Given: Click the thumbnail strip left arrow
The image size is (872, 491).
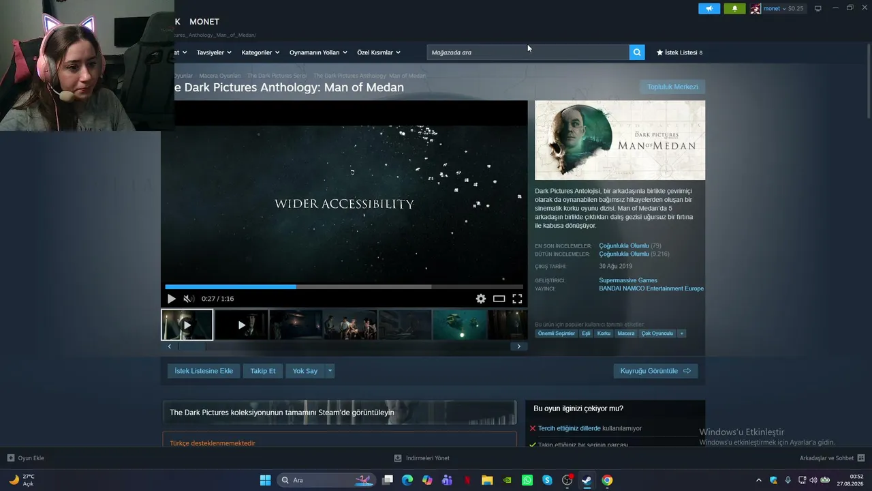Looking at the screenshot, I should click(x=170, y=346).
